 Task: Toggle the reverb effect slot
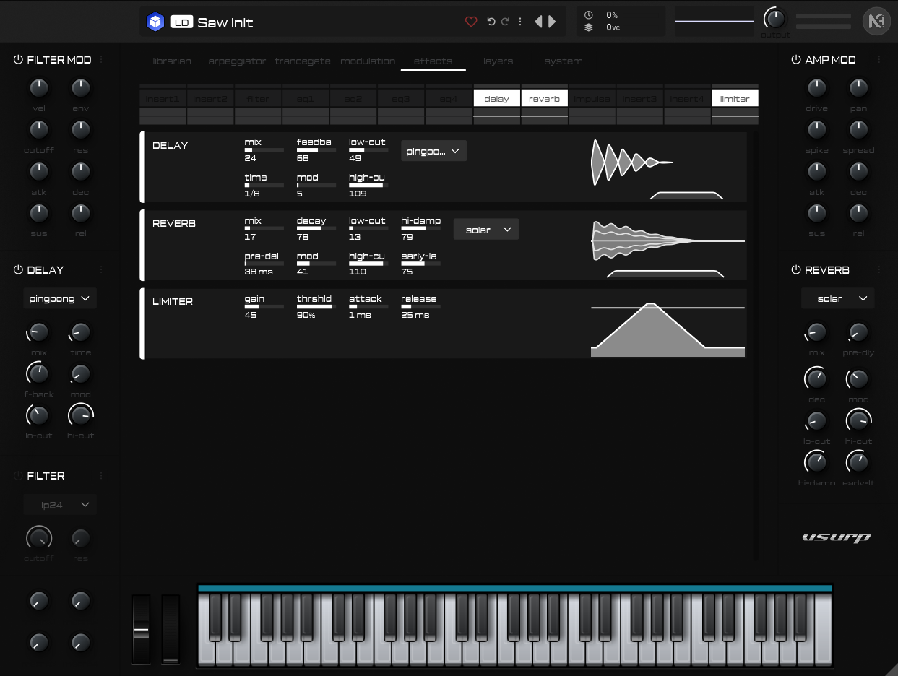pos(544,99)
